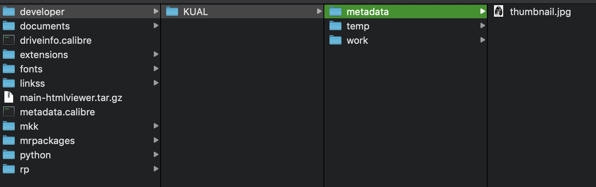
Task: Expand the KUAL folder arrow
Action: pyautogui.click(x=319, y=12)
